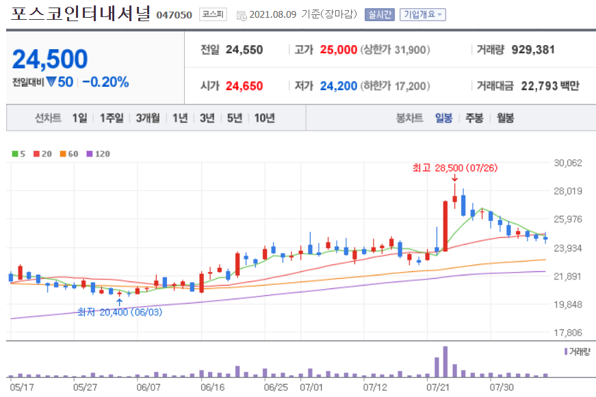Image resolution: width=596 pixels, height=397 pixels.
Task: Click the blue down-triangle price change icon
Action: (x=51, y=81)
